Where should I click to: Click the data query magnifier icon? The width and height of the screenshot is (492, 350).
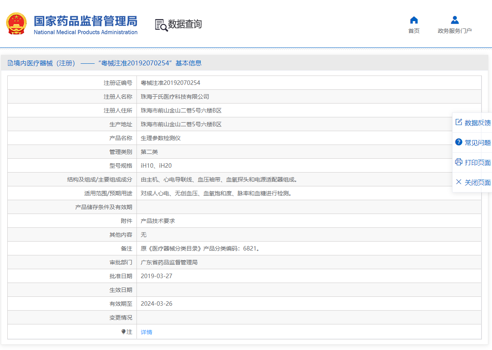(161, 25)
